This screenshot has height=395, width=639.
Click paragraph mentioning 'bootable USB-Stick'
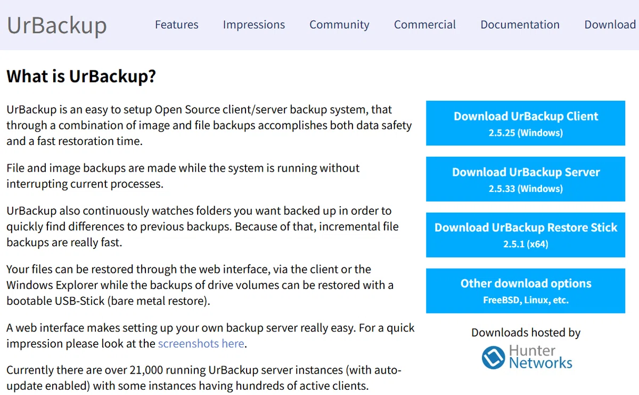[x=200, y=285]
